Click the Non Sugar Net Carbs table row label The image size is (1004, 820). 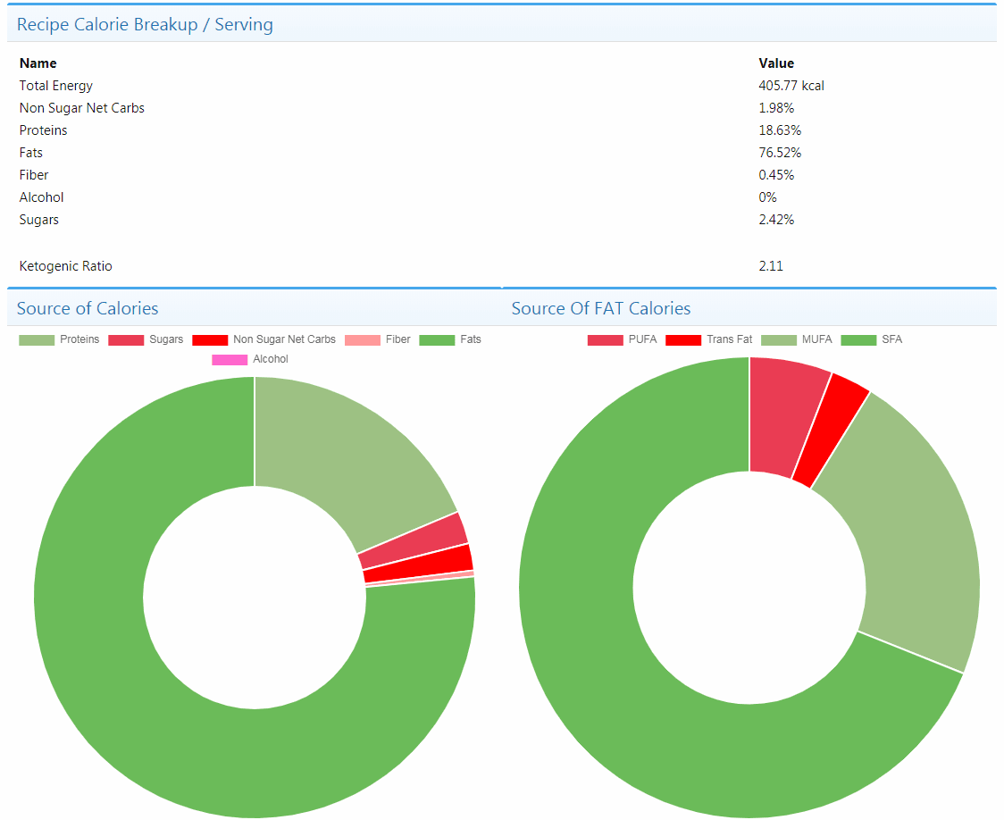tap(82, 108)
